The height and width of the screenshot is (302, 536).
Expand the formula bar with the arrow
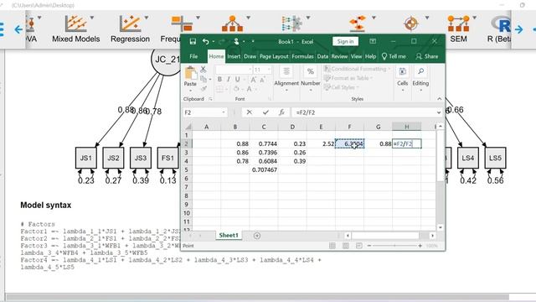click(x=439, y=112)
